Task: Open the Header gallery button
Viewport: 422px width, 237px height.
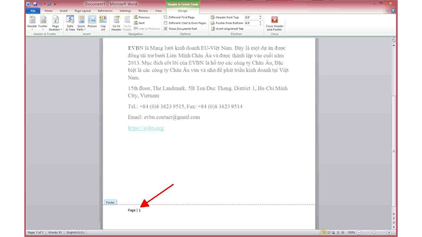Action: click(x=32, y=23)
